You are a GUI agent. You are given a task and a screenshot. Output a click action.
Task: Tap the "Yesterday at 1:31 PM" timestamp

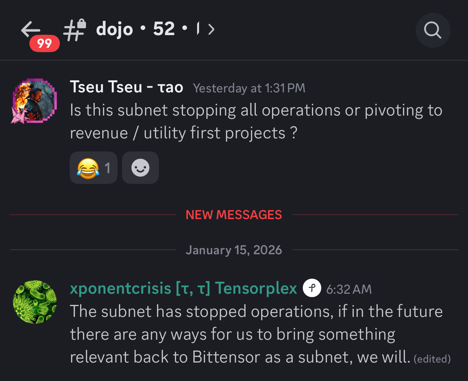249,88
